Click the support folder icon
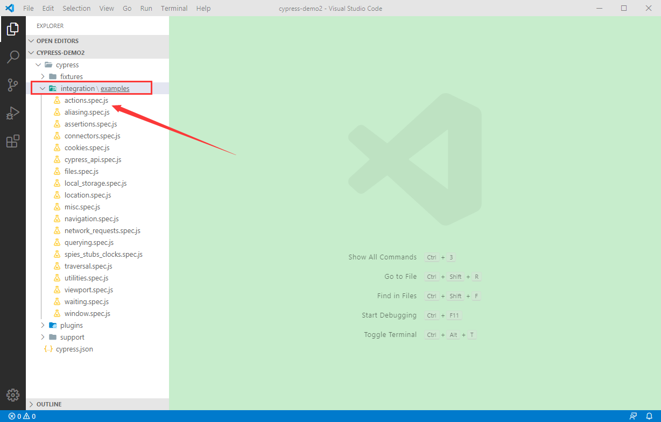Screen dimensions: 661x422 (x=53, y=337)
